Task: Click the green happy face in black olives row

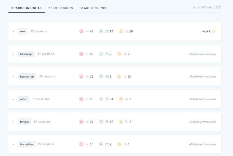Action: point(101,144)
